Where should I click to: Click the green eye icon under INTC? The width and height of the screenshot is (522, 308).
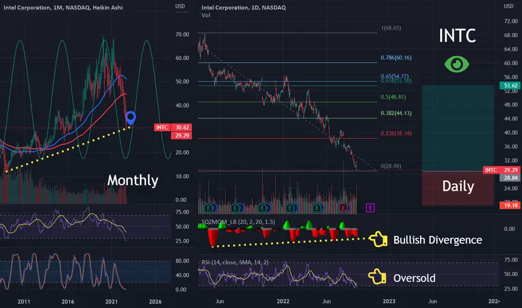457,64
